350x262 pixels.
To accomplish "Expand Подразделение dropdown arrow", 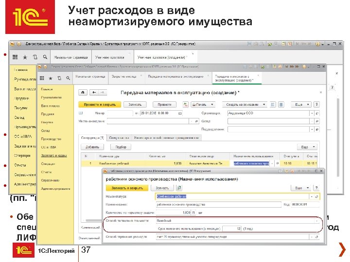I will pos(312,130).
